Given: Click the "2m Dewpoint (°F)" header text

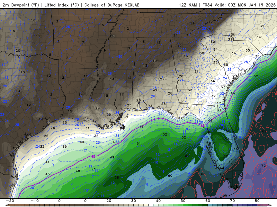Looking at the screenshot, I should pyautogui.click(x=21, y=5).
